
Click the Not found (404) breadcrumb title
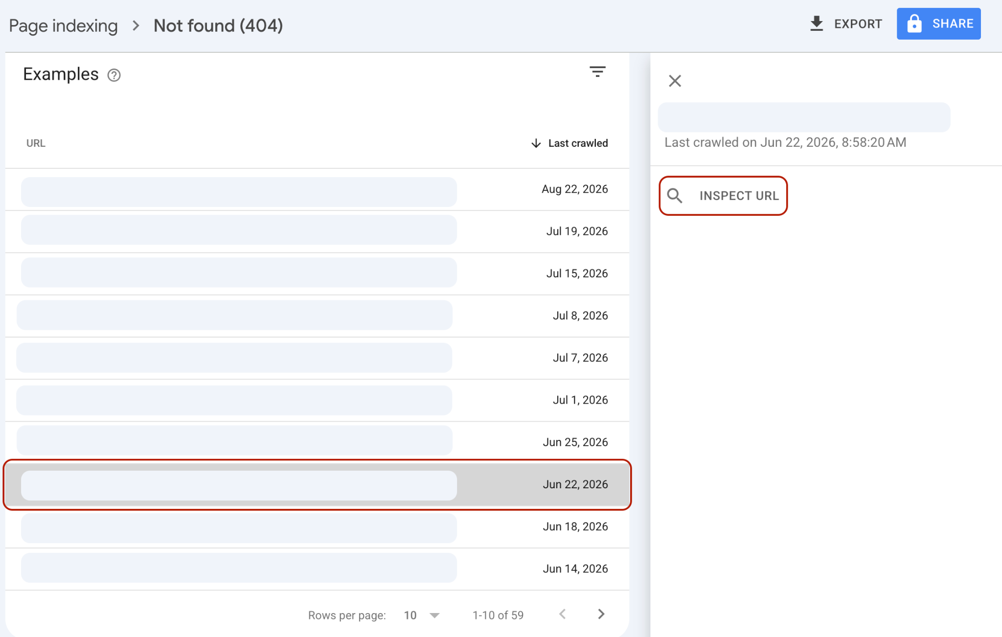(x=218, y=26)
